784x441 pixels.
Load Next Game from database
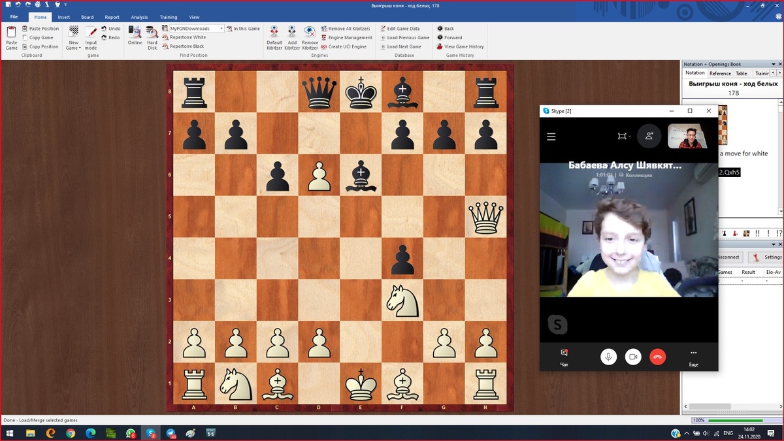pos(400,47)
